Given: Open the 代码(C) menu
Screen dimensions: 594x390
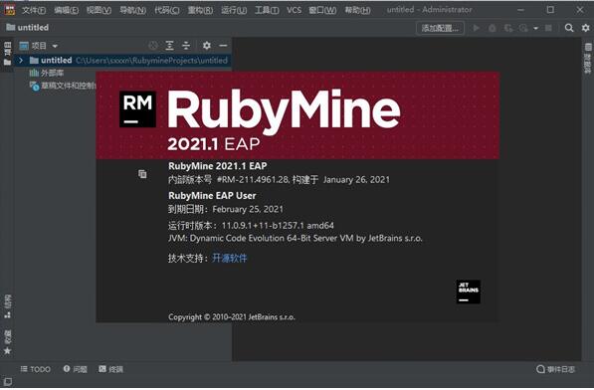Looking at the screenshot, I should click(167, 10).
